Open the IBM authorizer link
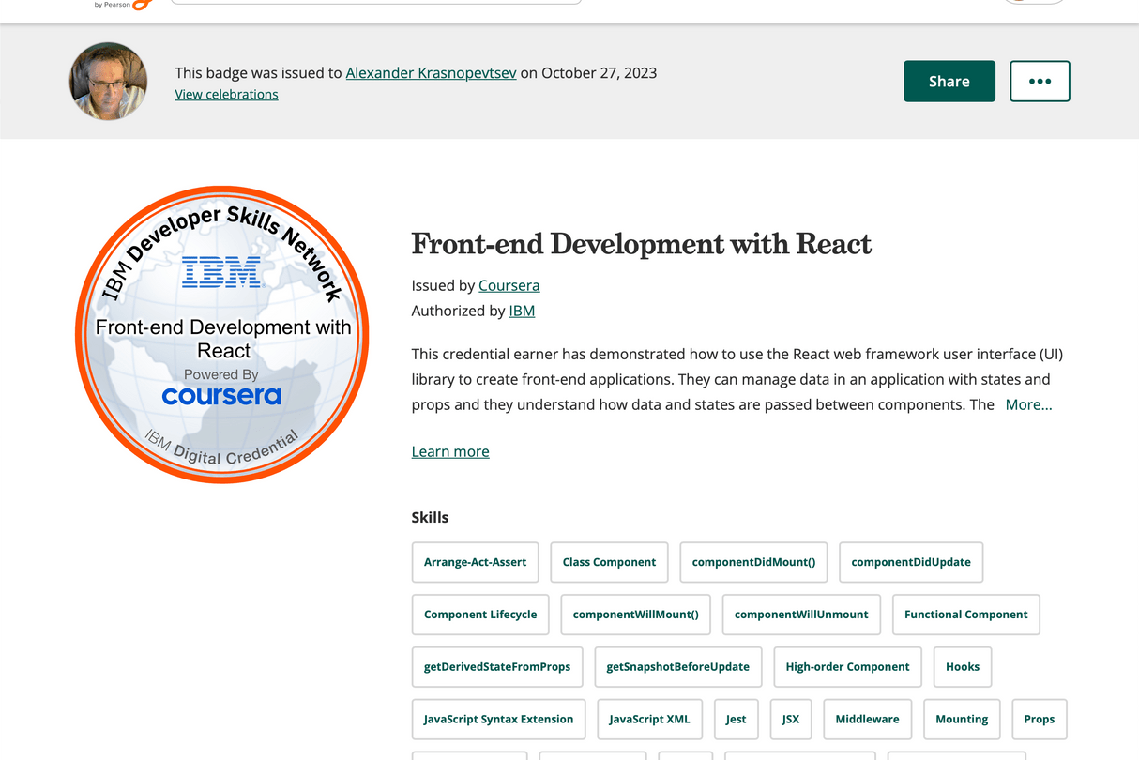 (x=522, y=311)
